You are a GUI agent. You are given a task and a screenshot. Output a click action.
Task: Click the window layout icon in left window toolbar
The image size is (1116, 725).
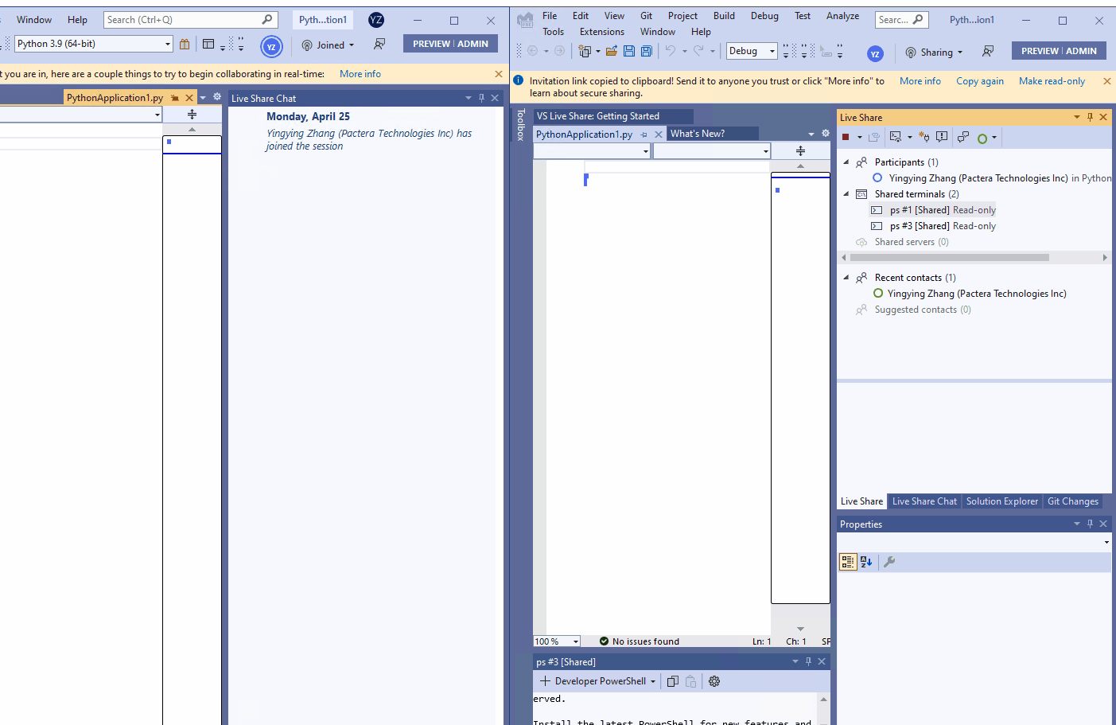click(x=208, y=44)
